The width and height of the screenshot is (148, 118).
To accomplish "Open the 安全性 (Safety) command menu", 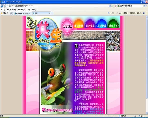I will [x=132, y=13].
